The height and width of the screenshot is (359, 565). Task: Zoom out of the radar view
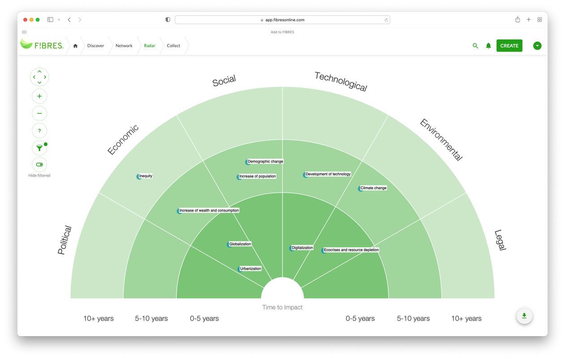pyautogui.click(x=39, y=113)
